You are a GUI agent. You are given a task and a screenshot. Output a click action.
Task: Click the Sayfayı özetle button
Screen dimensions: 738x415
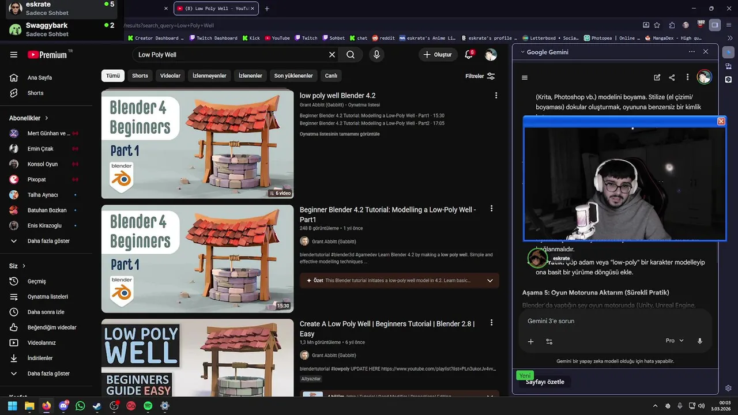[545, 382]
